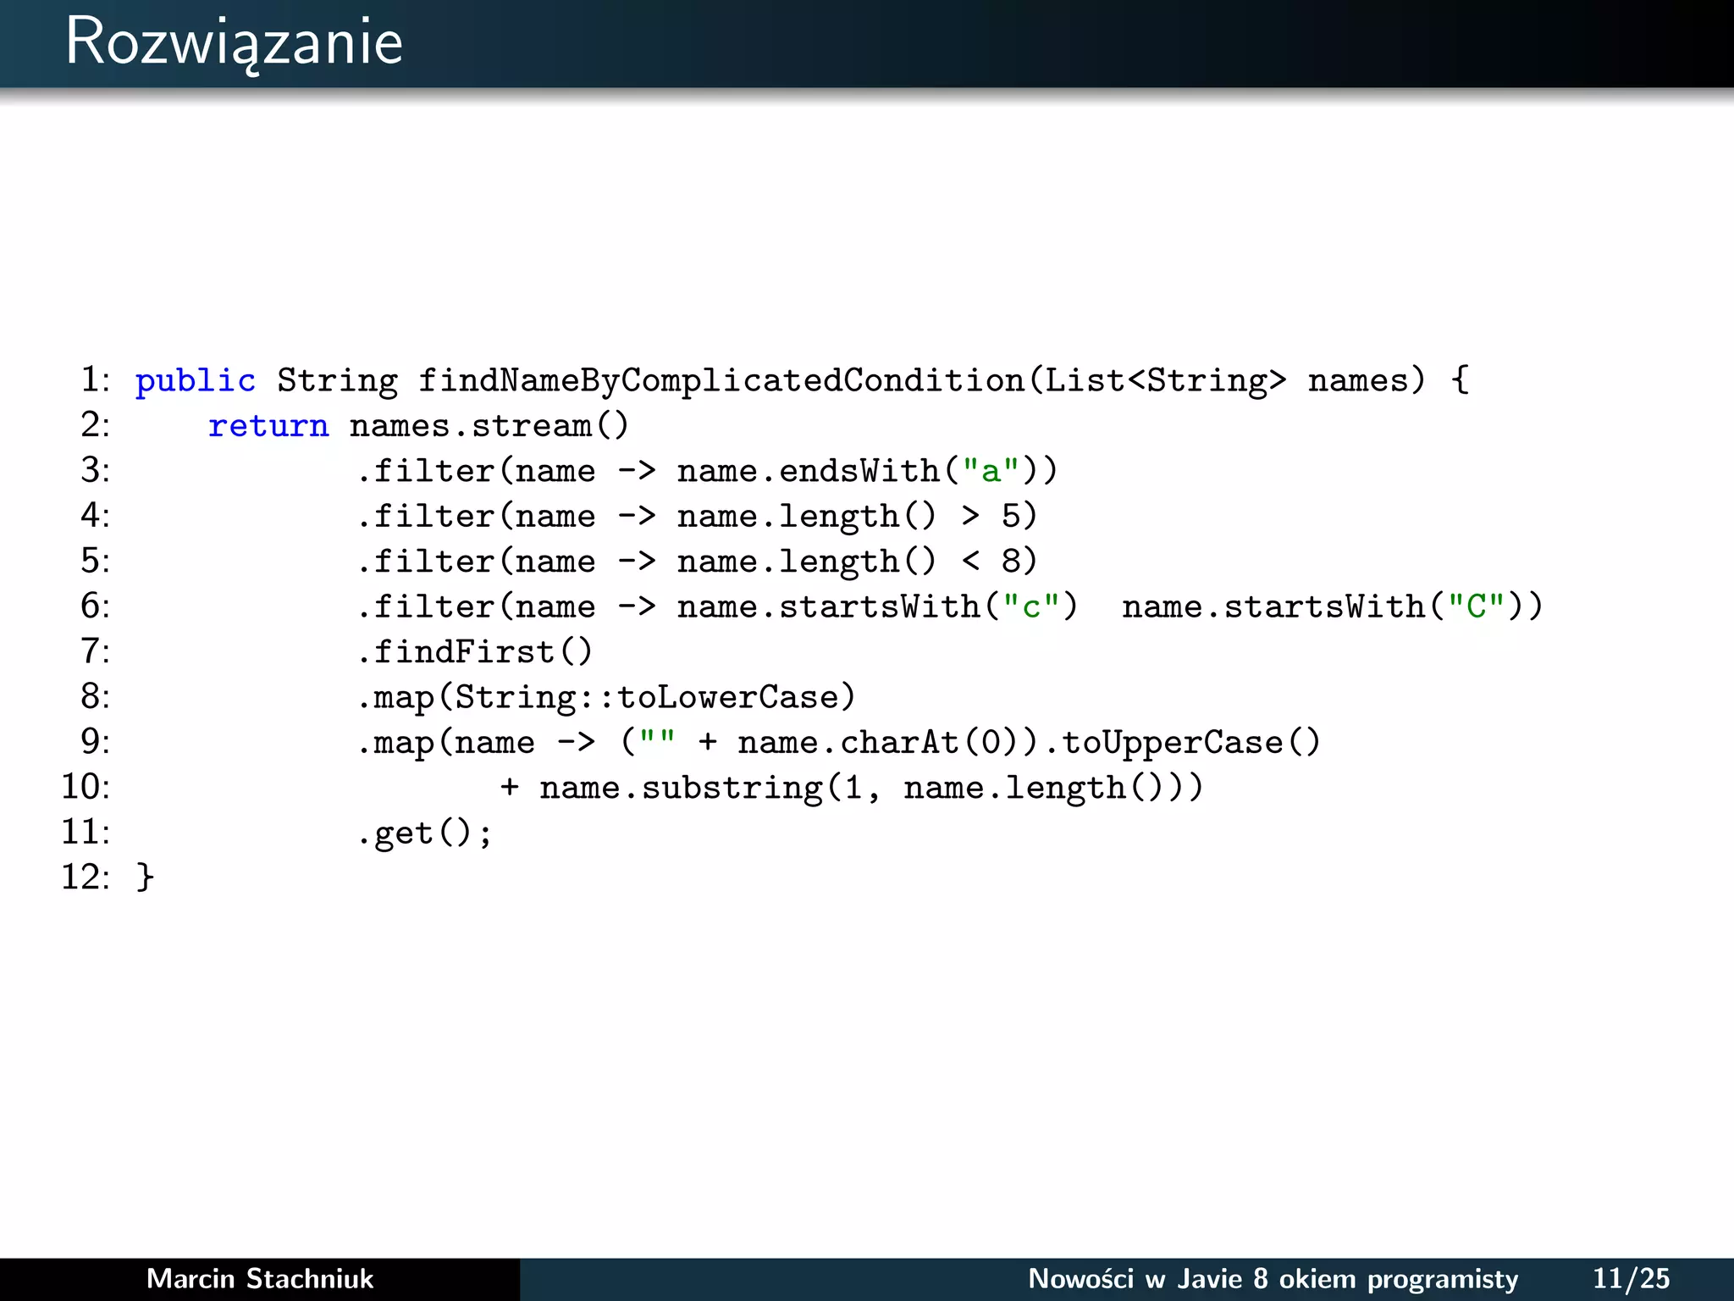Click "name.length() > 5" on line 4
The height and width of the screenshot is (1301, 1734).
(848, 516)
